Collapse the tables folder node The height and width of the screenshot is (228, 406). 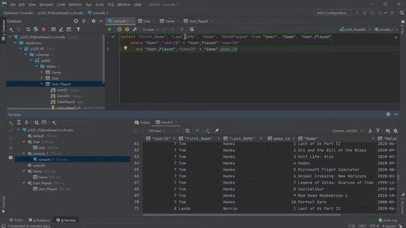pyautogui.click(x=37, y=66)
